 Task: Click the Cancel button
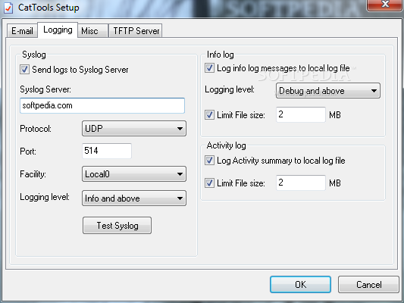point(368,285)
